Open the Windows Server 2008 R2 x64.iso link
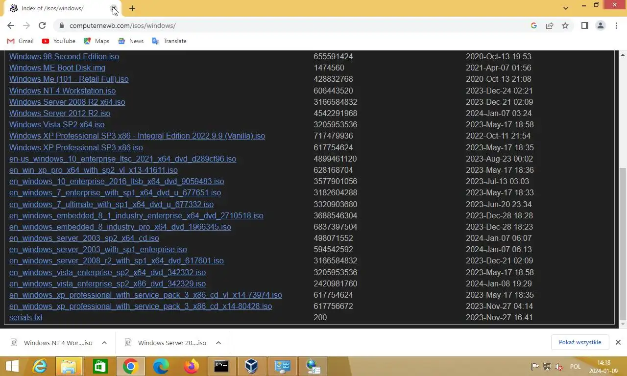 [x=67, y=102]
